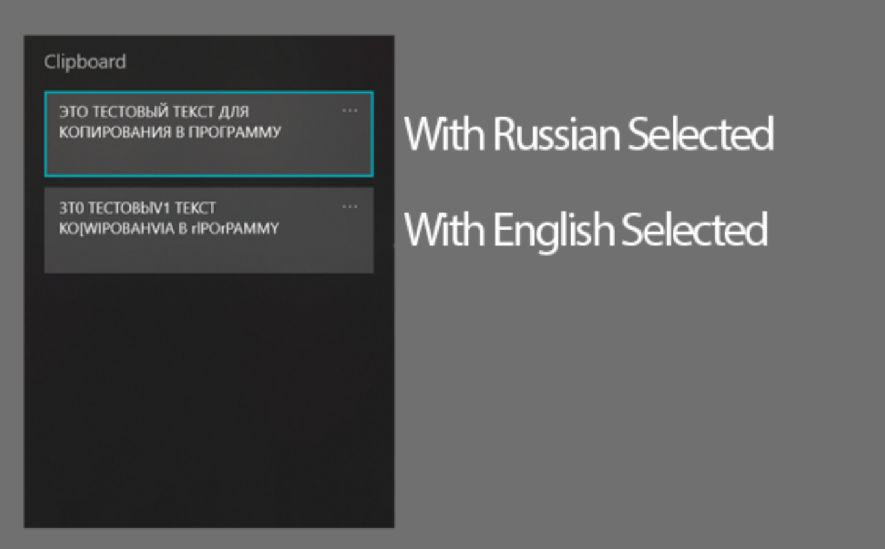Open the ellipsis menu on the garbled English entry
The image size is (885, 549).
pyautogui.click(x=350, y=206)
